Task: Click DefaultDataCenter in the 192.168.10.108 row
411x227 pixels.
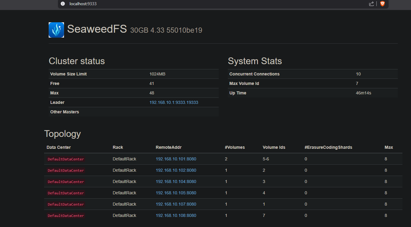Action: pyautogui.click(x=66, y=216)
